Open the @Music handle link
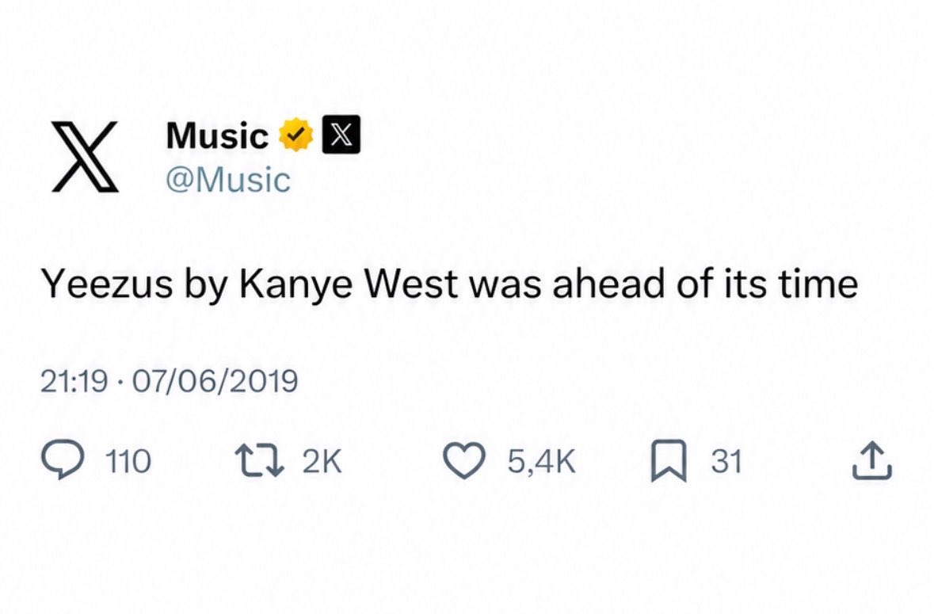The height and width of the screenshot is (614, 934). 228,180
